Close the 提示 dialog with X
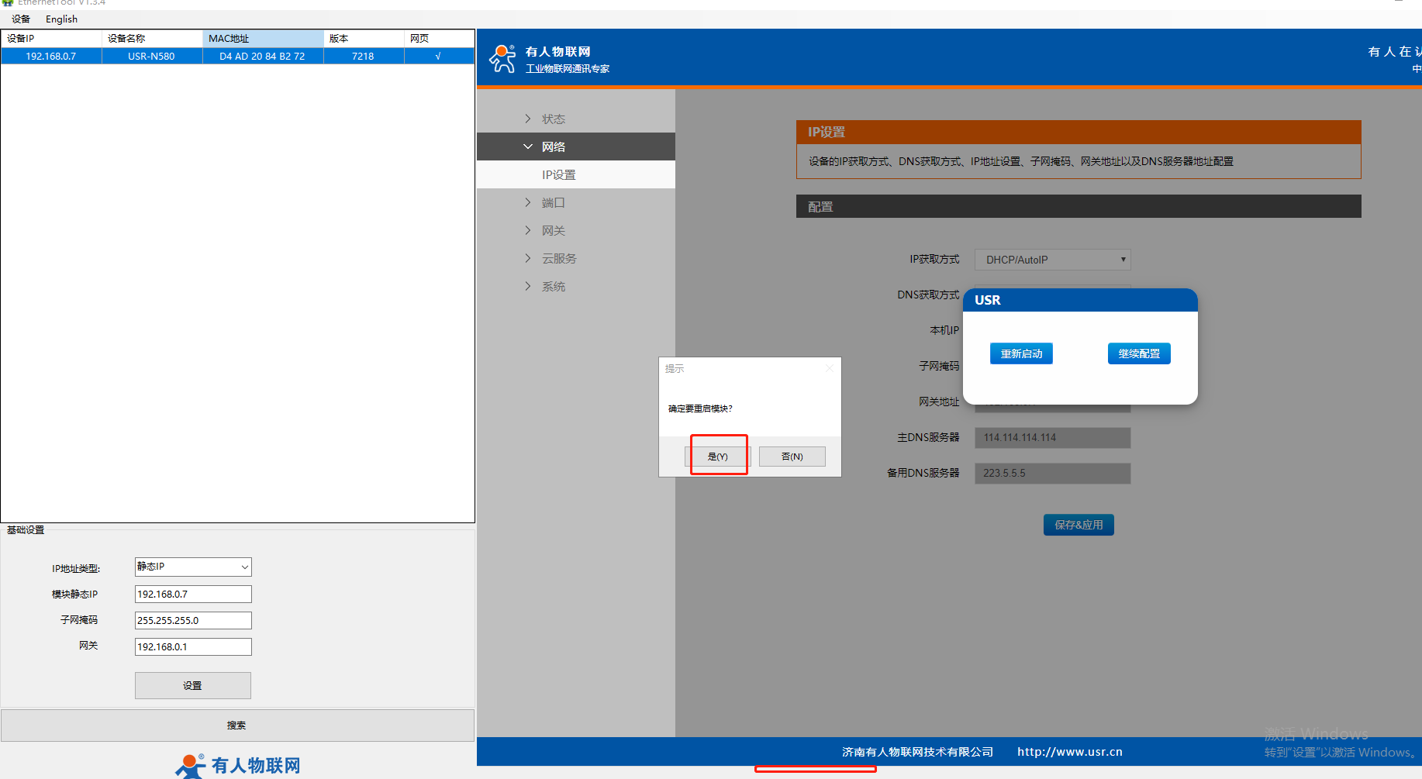 tap(830, 368)
